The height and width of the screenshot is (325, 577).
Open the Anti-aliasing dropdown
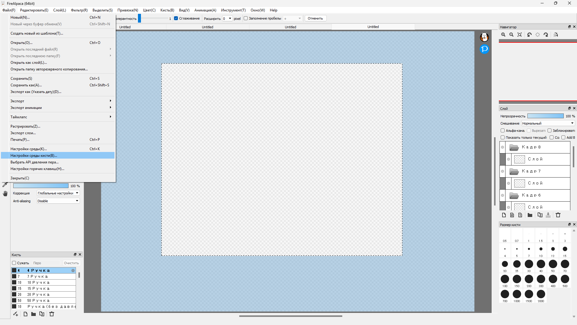pyautogui.click(x=58, y=201)
